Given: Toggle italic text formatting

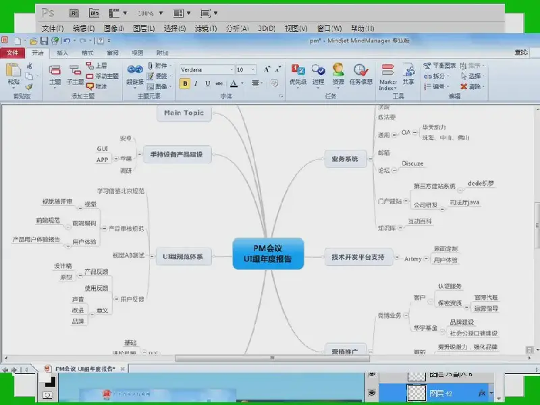Looking at the screenshot, I should click(196, 84).
